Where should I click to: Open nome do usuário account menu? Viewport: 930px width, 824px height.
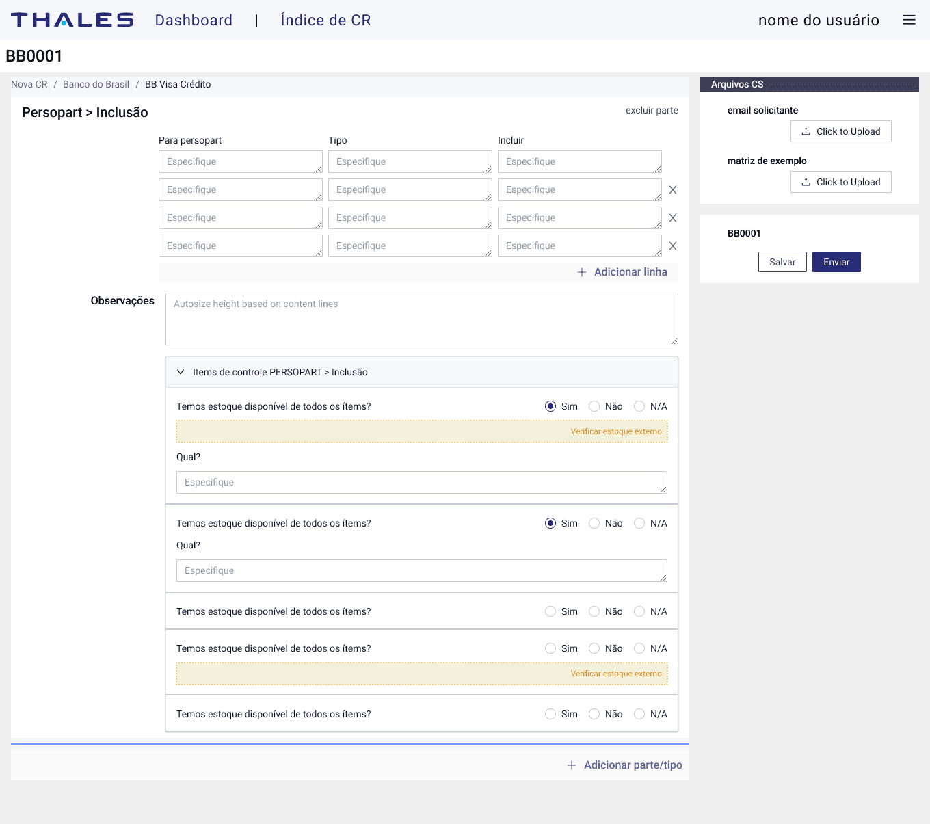click(x=819, y=21)
